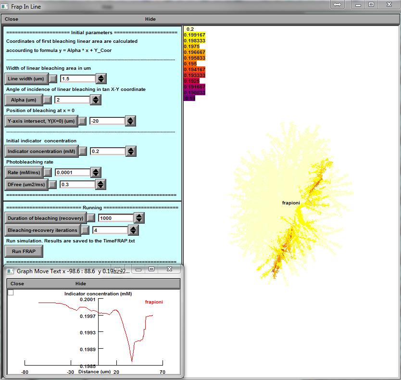This screenshot has height=380, width=401.
Task: Toggle the checkbox beside Duration of bleaching
Action: (90, 218)
